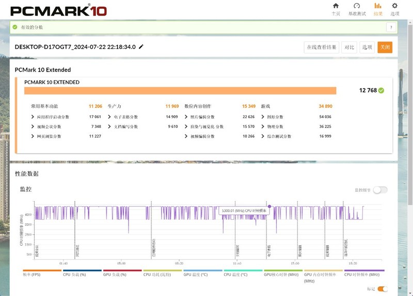Open the 基准测试 benchmarks gauge icon
413x296 pixels.
click(x=357, y=6)
